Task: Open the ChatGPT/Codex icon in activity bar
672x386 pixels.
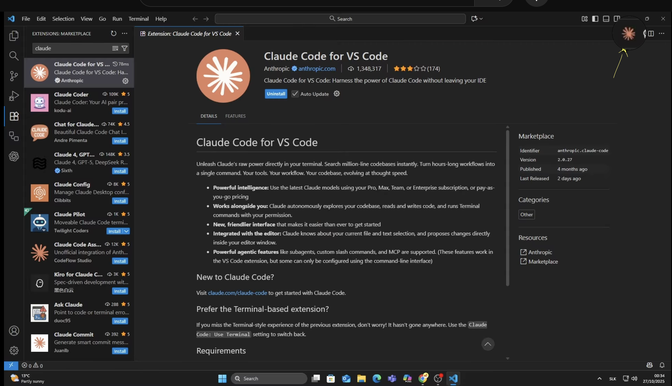Action: click(14, 156)
